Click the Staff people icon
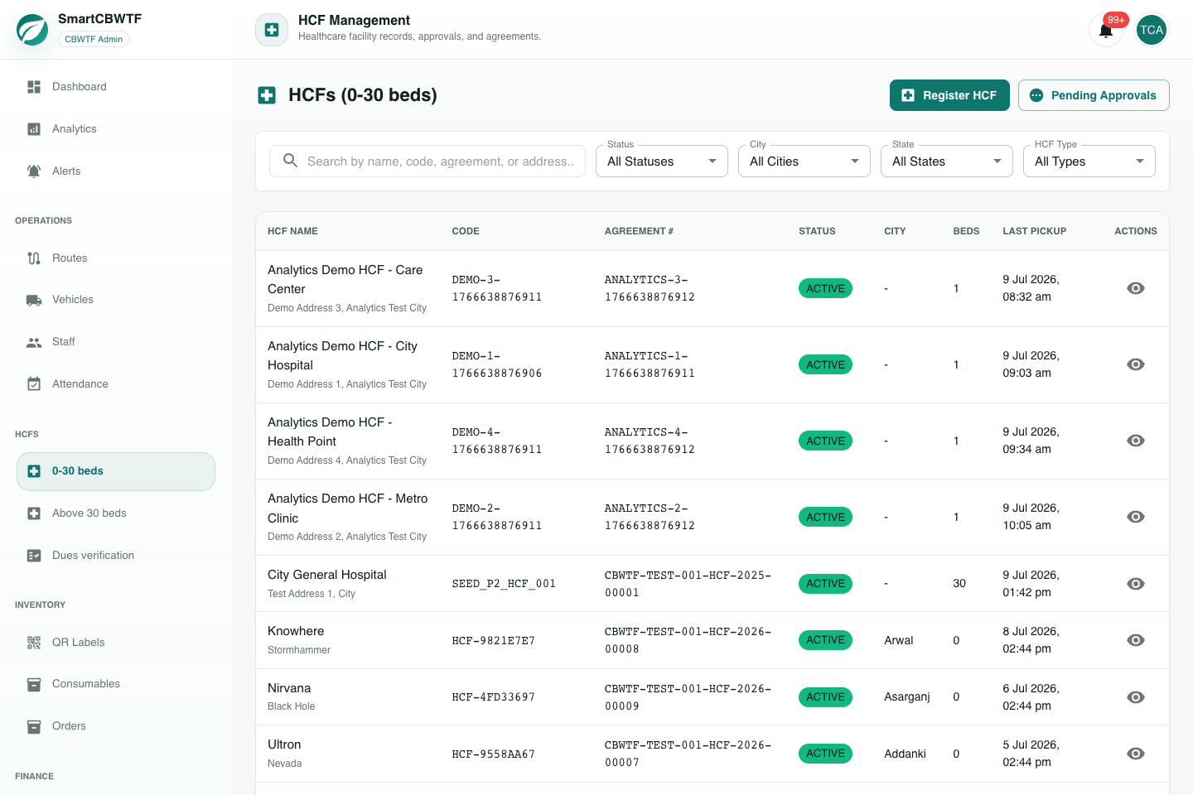This screenshot has width=1193, height=795. click(x=34, y=342)
